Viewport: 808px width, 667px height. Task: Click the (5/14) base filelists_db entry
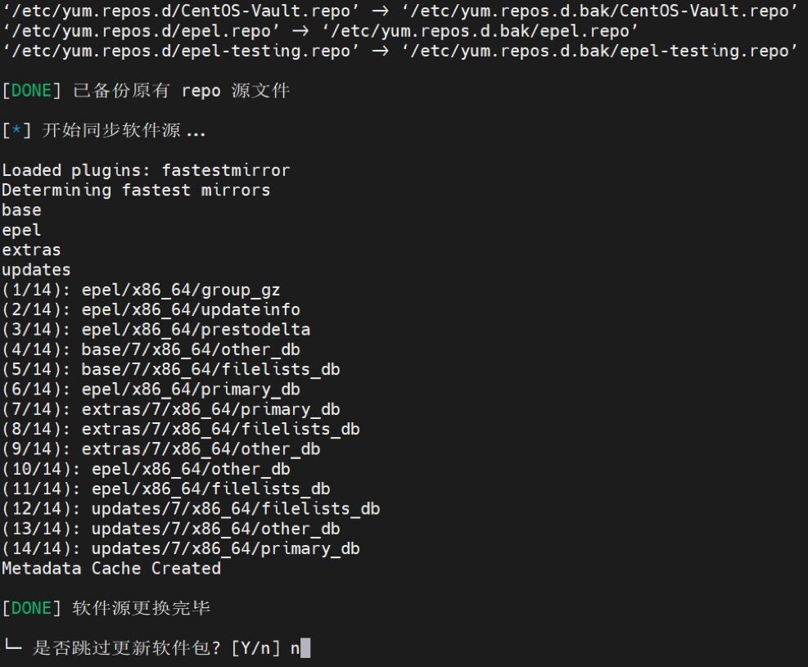[170, 369]
